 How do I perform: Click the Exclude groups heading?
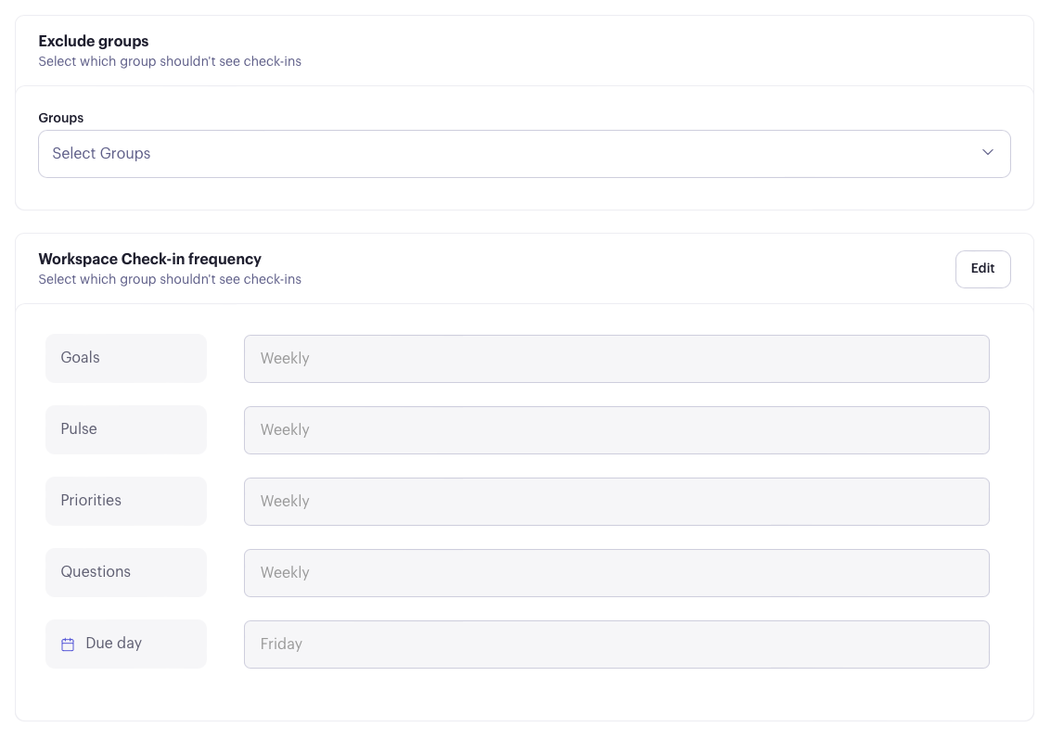coord(93,41)
